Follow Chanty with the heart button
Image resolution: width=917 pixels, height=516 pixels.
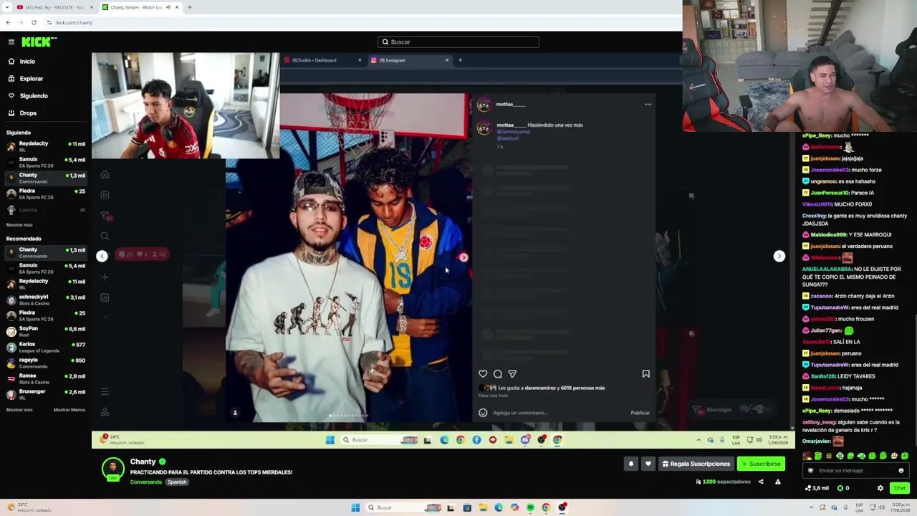(x=648, y=464)
